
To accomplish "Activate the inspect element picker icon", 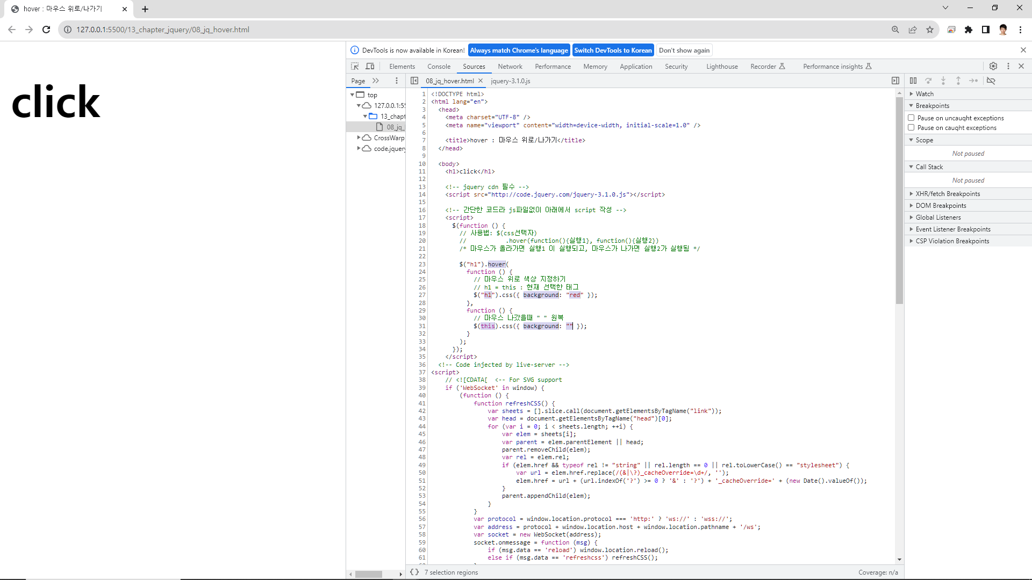I will point(355,66).
